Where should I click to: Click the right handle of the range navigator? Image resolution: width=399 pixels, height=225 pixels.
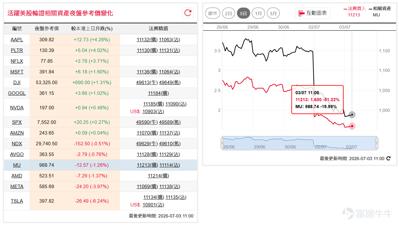[x=377, y=143]
